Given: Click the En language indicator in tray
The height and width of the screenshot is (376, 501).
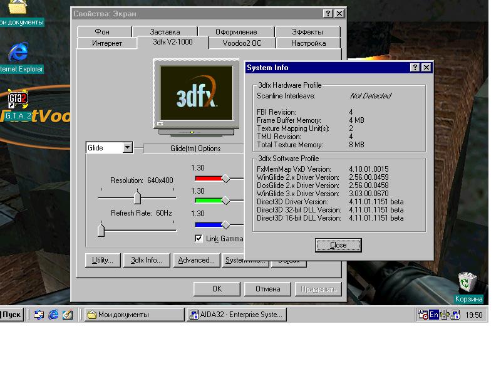Looking at the screenshot, I should click(433, 315).
